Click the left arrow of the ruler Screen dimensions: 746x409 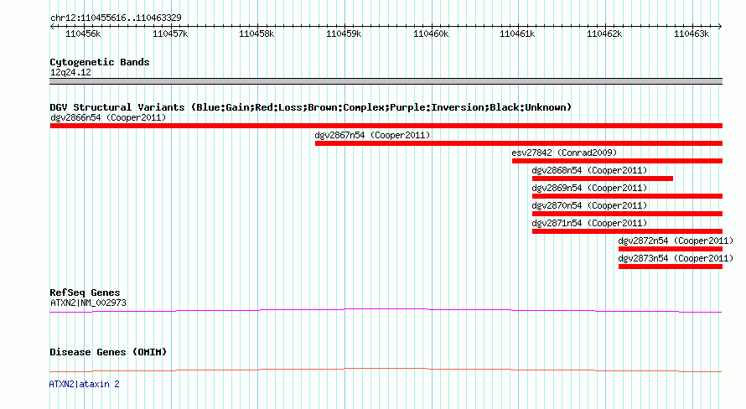click(x=52, y=26)
